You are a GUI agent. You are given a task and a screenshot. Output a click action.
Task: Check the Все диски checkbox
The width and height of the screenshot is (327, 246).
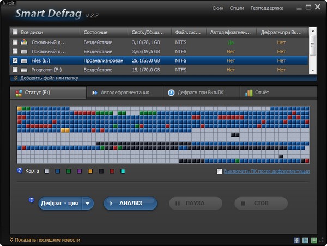click(x=15, y=32)
